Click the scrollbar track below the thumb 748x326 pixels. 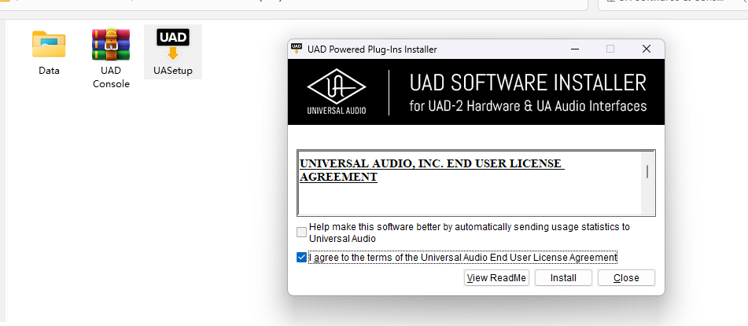click(x=647, y=198)
